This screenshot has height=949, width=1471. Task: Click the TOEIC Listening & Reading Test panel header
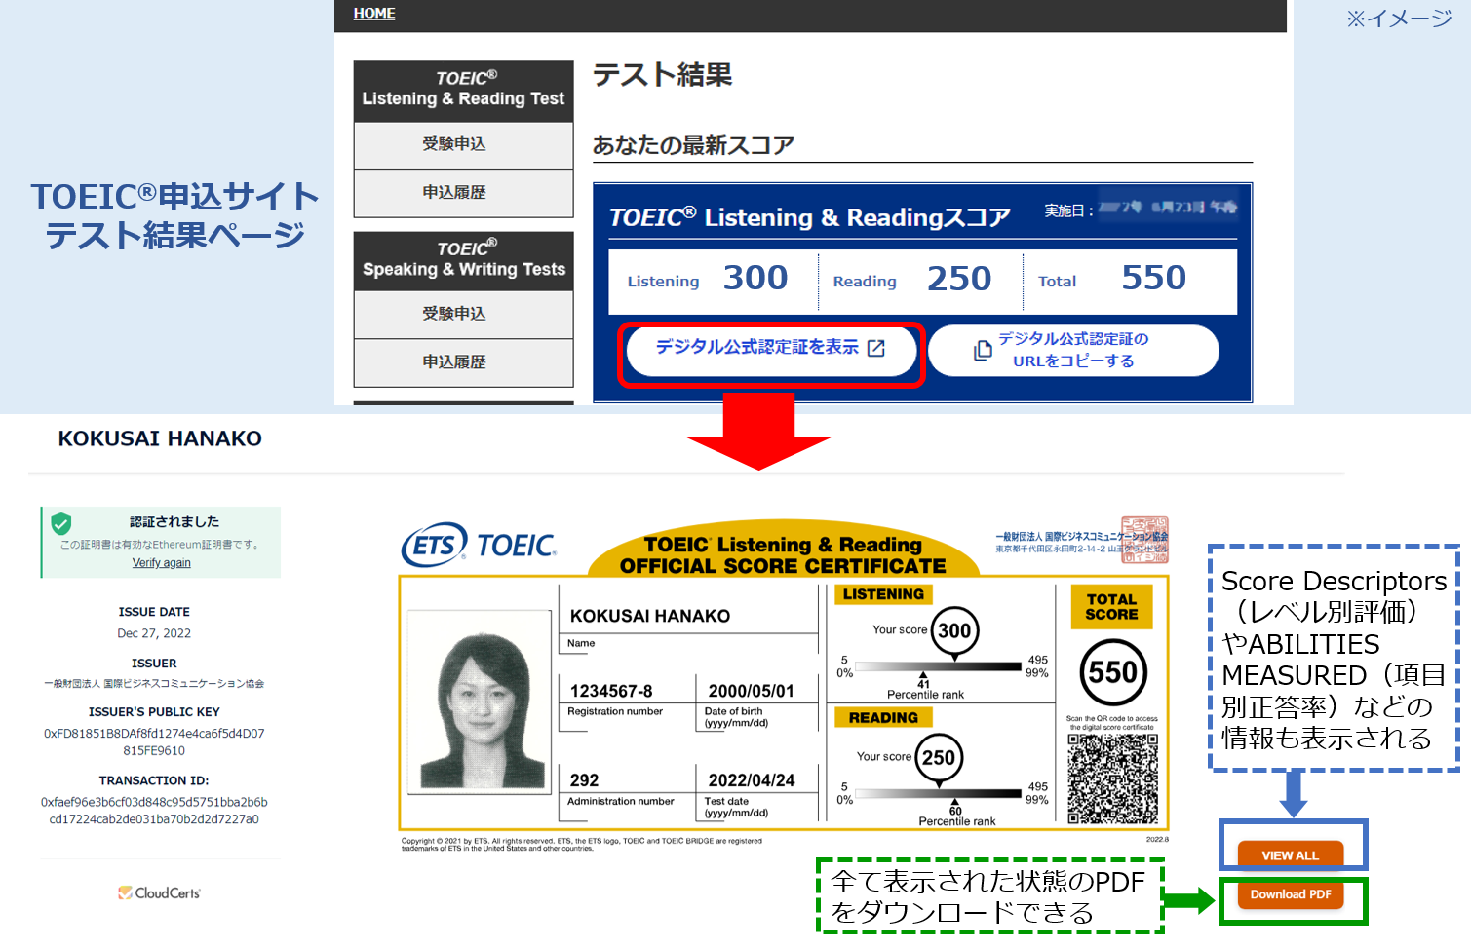click(463, 89)
